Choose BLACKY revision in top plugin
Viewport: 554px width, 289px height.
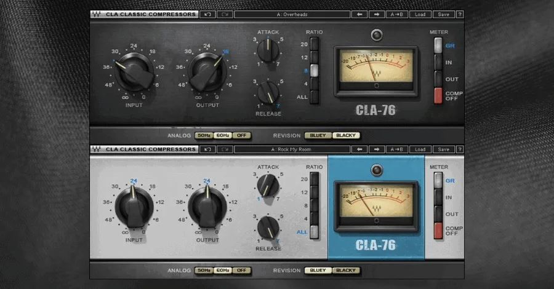pyautogui.click(x=346, y=135)
